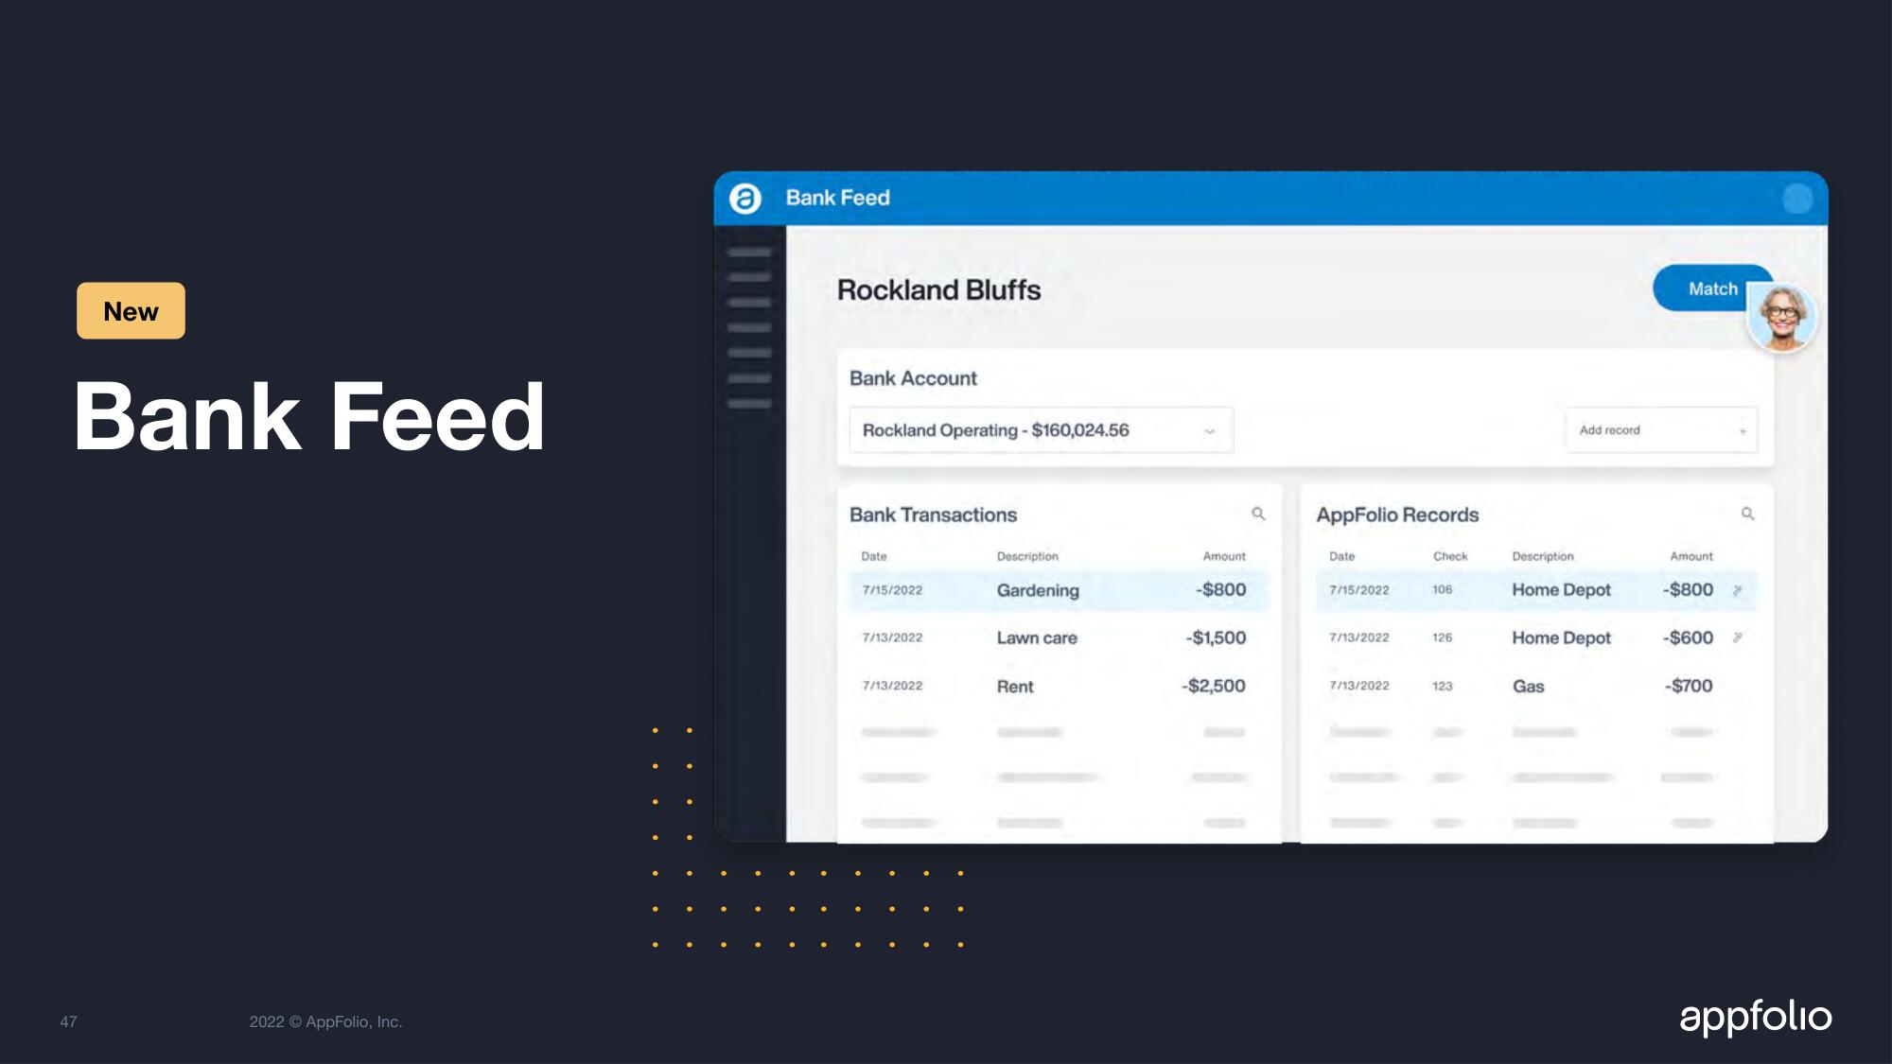The height and width of the screenshot is (1064, 1892).
Task: Toggle visibility of Bank Transactions panel
Action: point(935,515)
